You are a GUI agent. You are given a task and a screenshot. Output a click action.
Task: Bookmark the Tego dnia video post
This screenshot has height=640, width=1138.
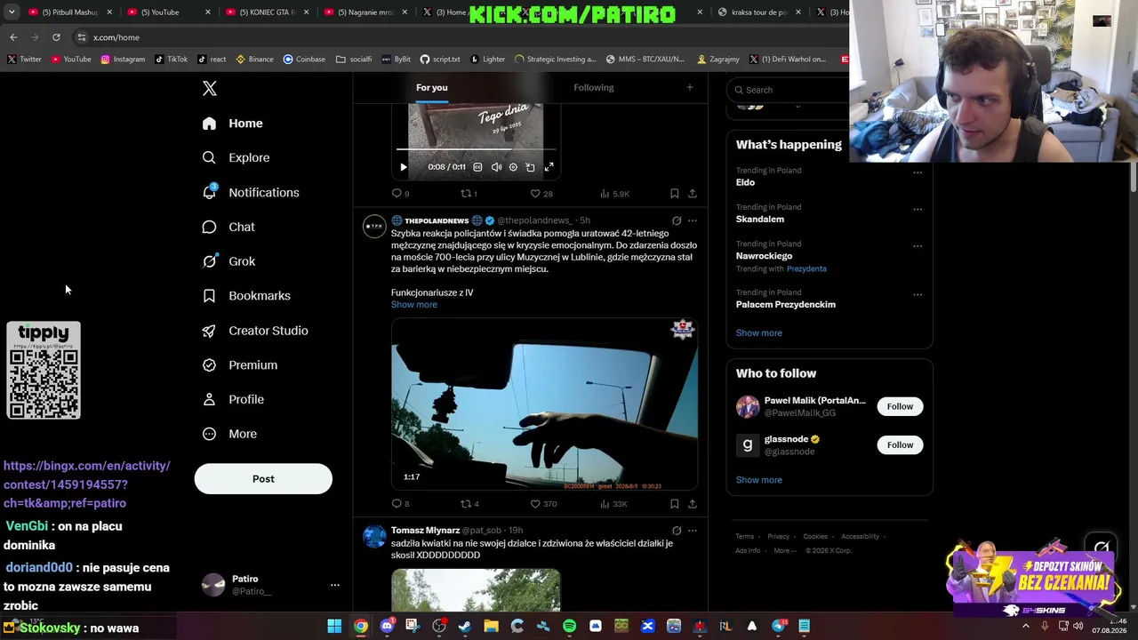tap(675, 193)
